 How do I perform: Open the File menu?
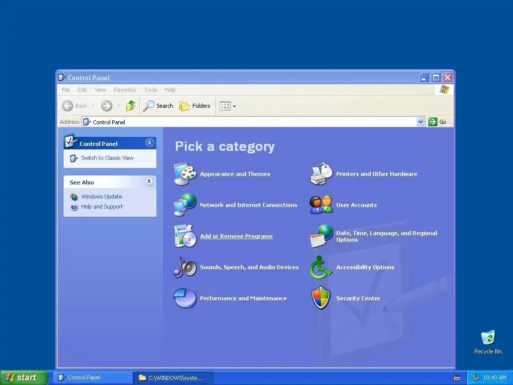click(66, 90)
